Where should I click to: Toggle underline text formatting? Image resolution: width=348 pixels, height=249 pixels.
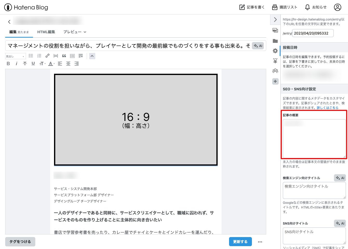point(33,64)
